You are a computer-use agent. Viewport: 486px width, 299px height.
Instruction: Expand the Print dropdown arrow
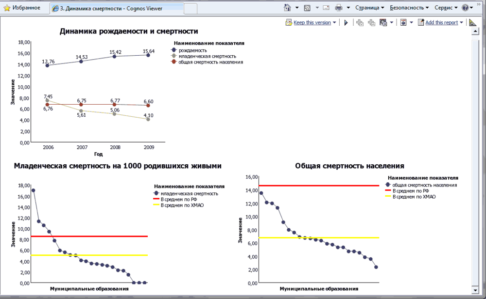click(x=348, y=8)
